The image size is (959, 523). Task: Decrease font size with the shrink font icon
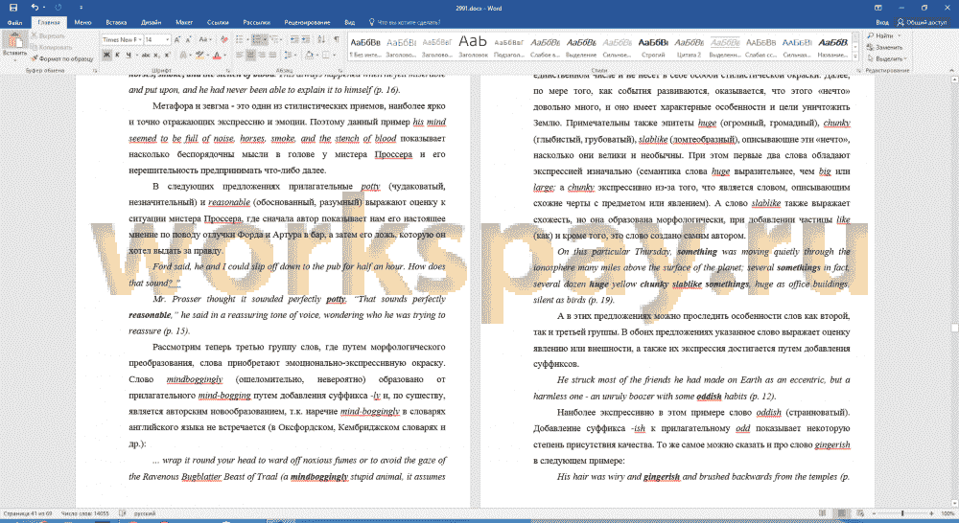189,39
